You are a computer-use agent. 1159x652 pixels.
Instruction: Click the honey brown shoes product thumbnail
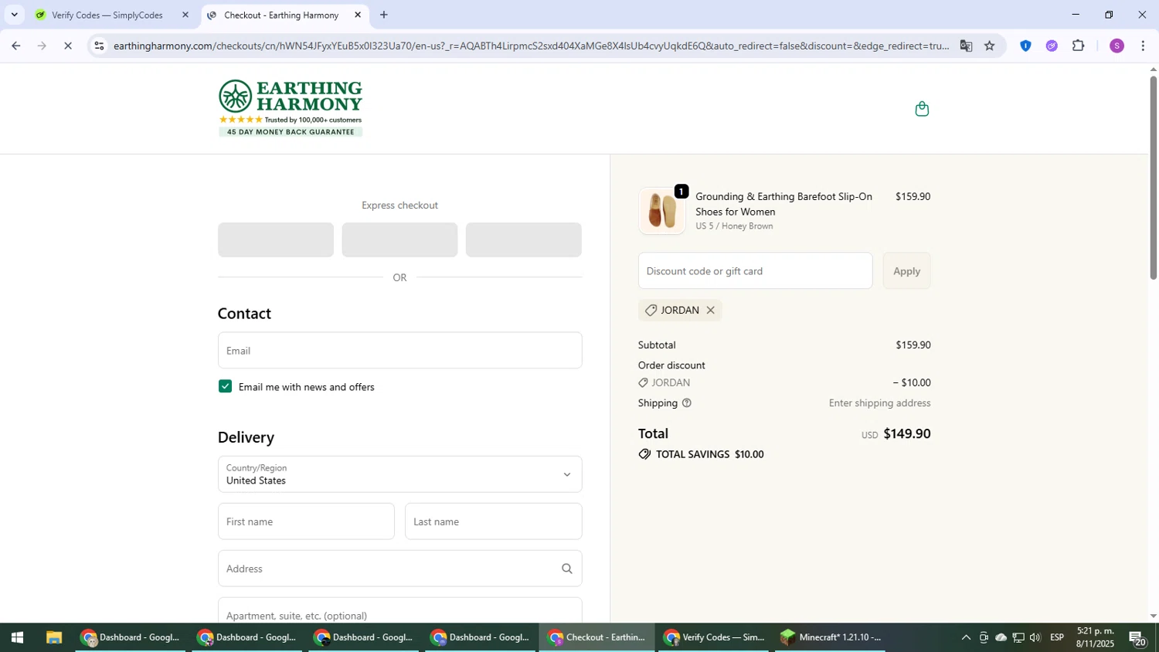pos(662,210)
